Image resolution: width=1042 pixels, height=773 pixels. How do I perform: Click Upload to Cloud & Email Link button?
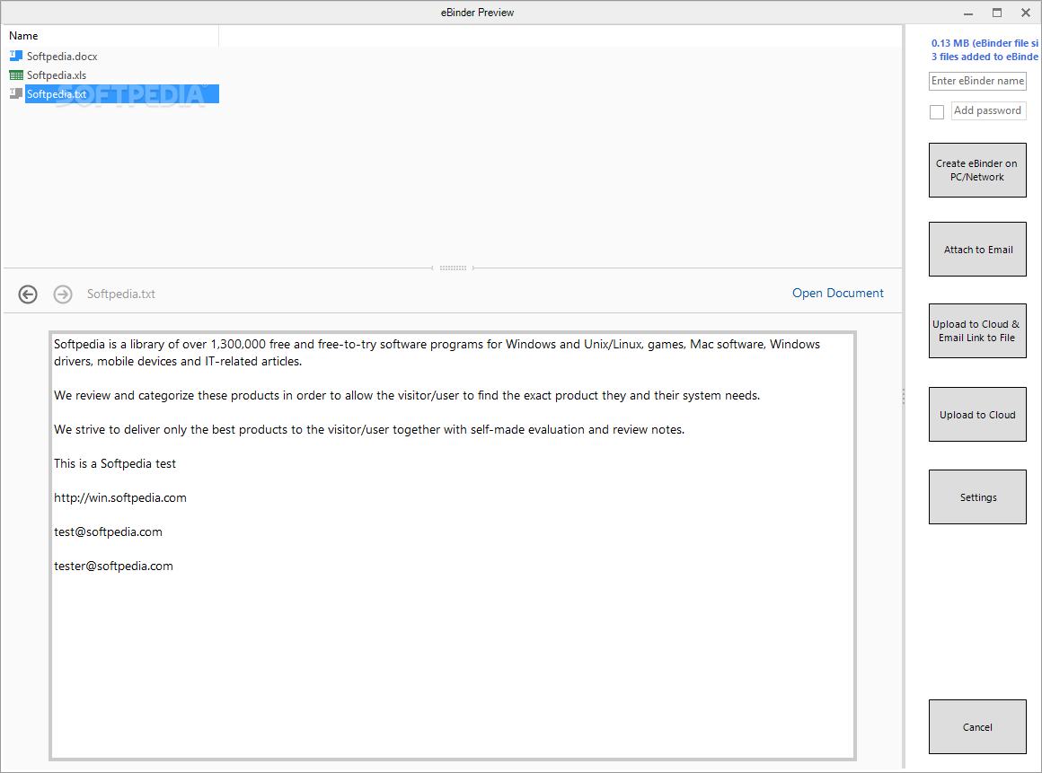[977, 330]
